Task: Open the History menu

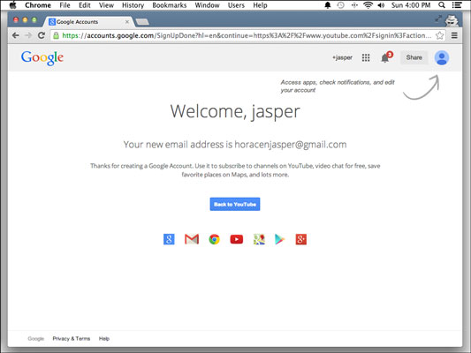Action: 133,5
